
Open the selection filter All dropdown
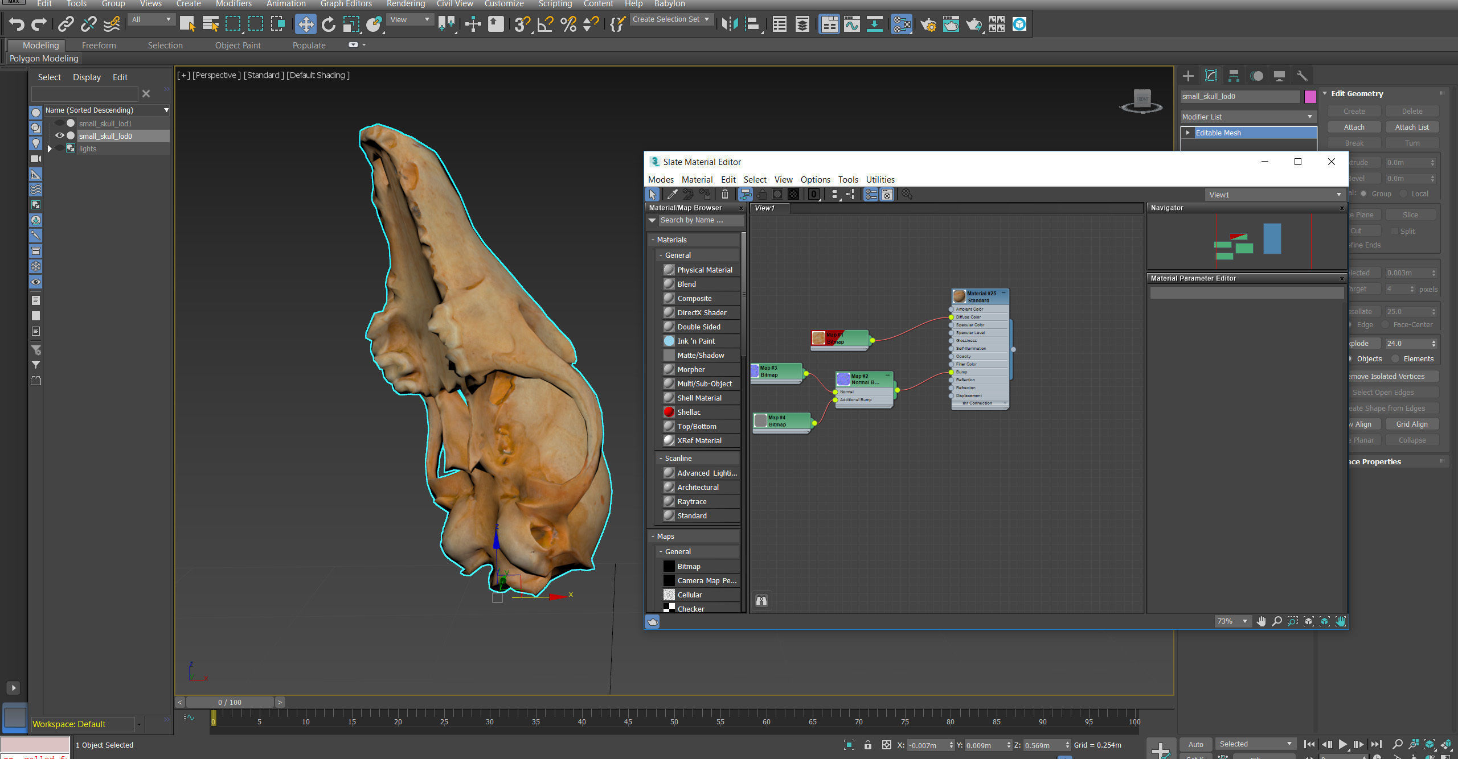pos(151,20)
